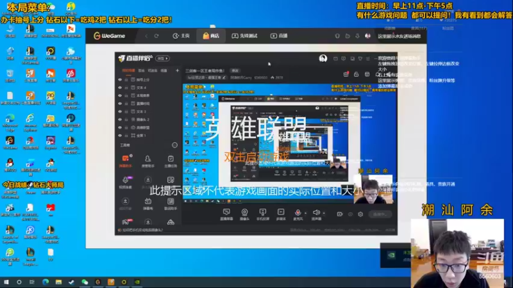This screenshot has height=288, width=513.
Task: Open Internet Explorer desktop shortcut
Action: (x=30, y=123)
